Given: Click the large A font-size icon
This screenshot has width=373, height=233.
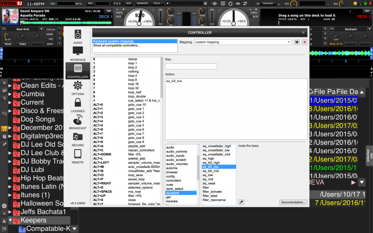Looking at the screenshot, I should [4, 221].
